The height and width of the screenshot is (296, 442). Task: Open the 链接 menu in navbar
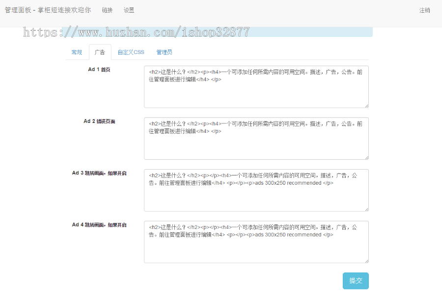point(107,10)
